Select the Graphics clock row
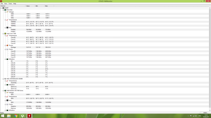The height and width of the screenshot is (118, 211). [104, 106]
